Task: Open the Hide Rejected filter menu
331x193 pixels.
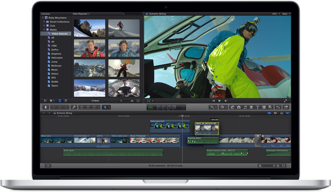Action: pos(81,14)
